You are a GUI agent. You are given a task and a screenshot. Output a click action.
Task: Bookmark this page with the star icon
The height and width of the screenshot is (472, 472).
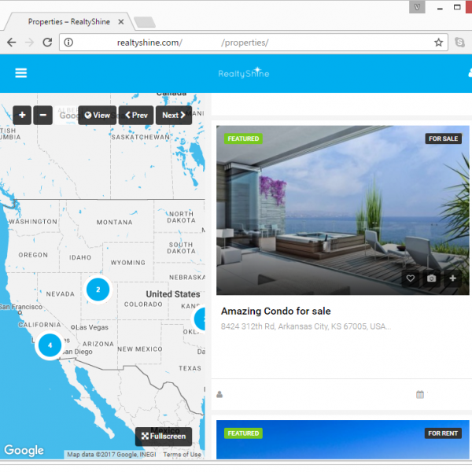click(x=438, y=42)
